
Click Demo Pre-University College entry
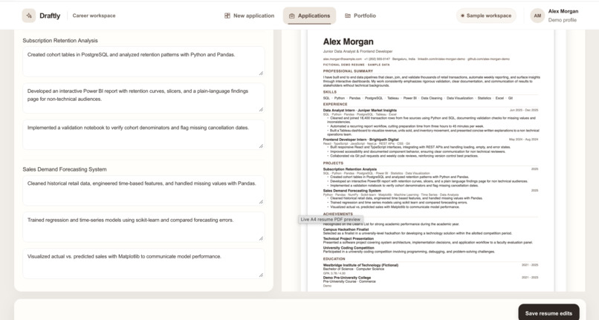pyautogui.click(x=347, y=278)
